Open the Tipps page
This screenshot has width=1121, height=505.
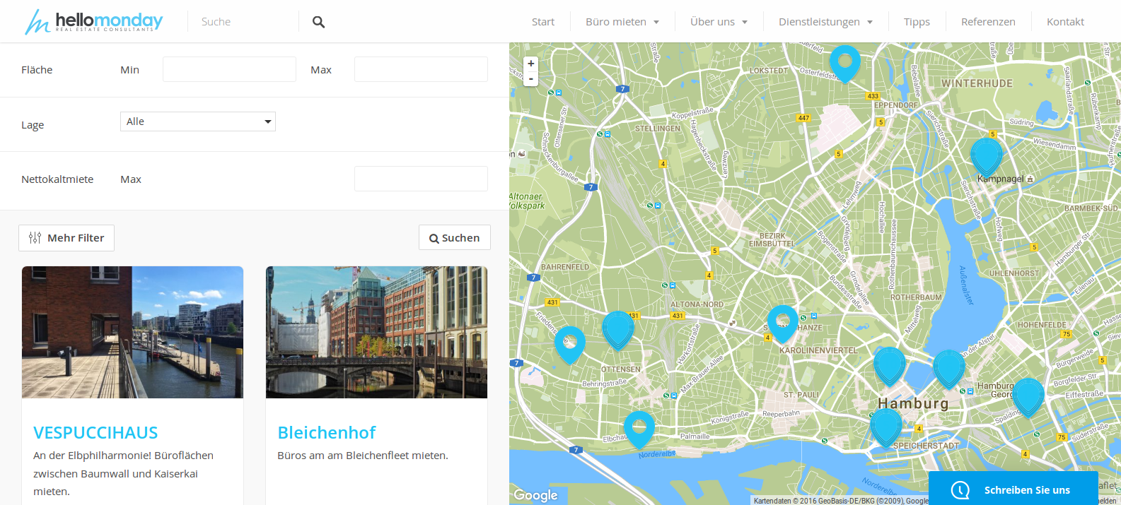(917, 22)
